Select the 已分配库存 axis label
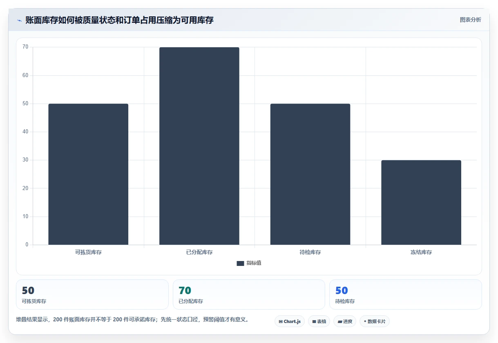This screenshot has width=498, height=343. point(199,252)
